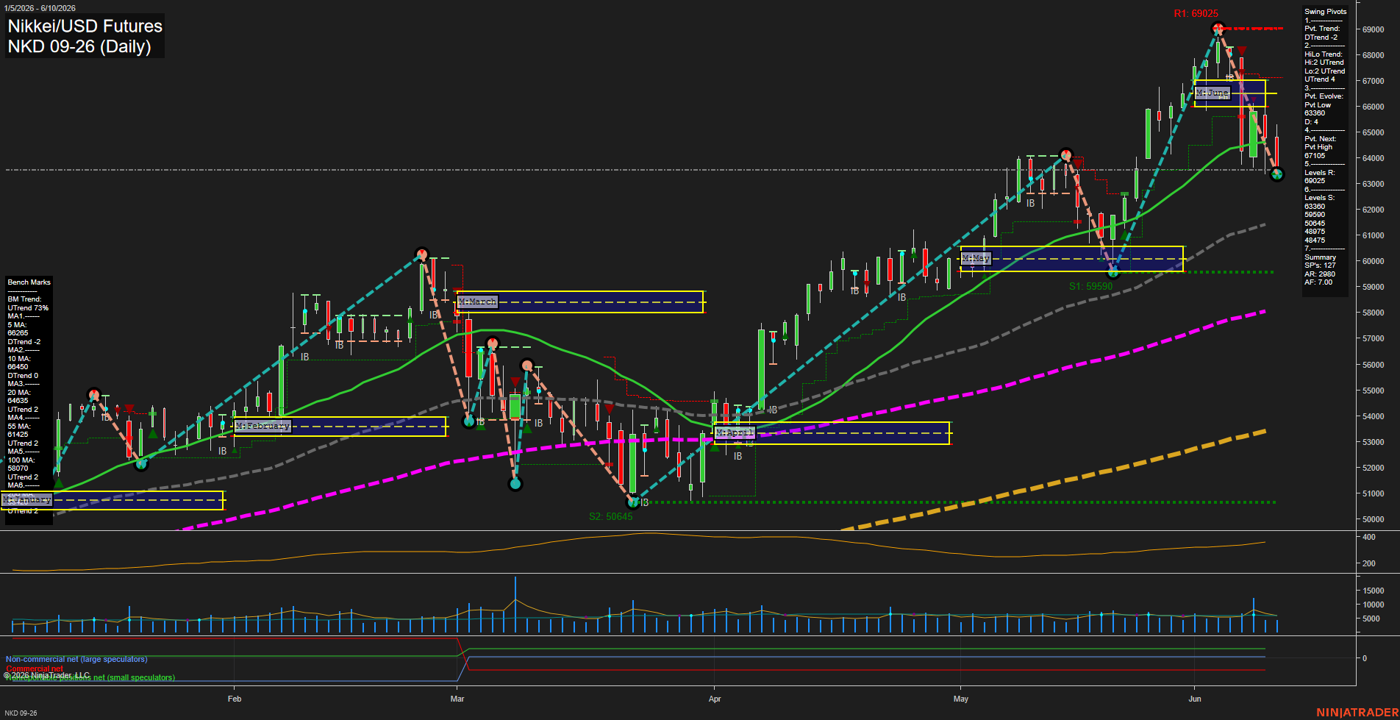1400x720 pixels.
Task: Click the 'M:April' monthly session box label
Action: click(735, 432)
